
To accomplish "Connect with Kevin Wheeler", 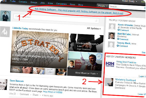I will point(123,30).
